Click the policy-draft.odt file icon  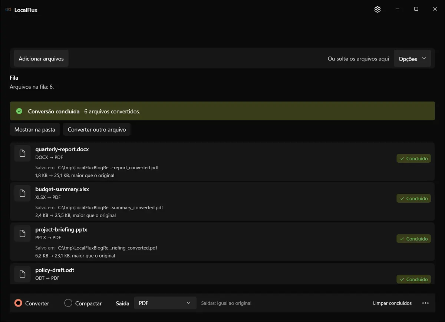[x=22, y=274]
